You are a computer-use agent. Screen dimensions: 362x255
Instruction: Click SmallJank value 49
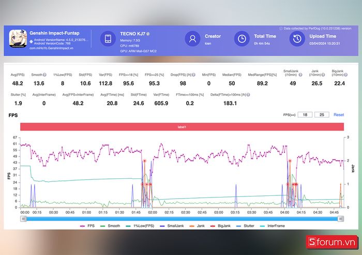tap(293, 83)
